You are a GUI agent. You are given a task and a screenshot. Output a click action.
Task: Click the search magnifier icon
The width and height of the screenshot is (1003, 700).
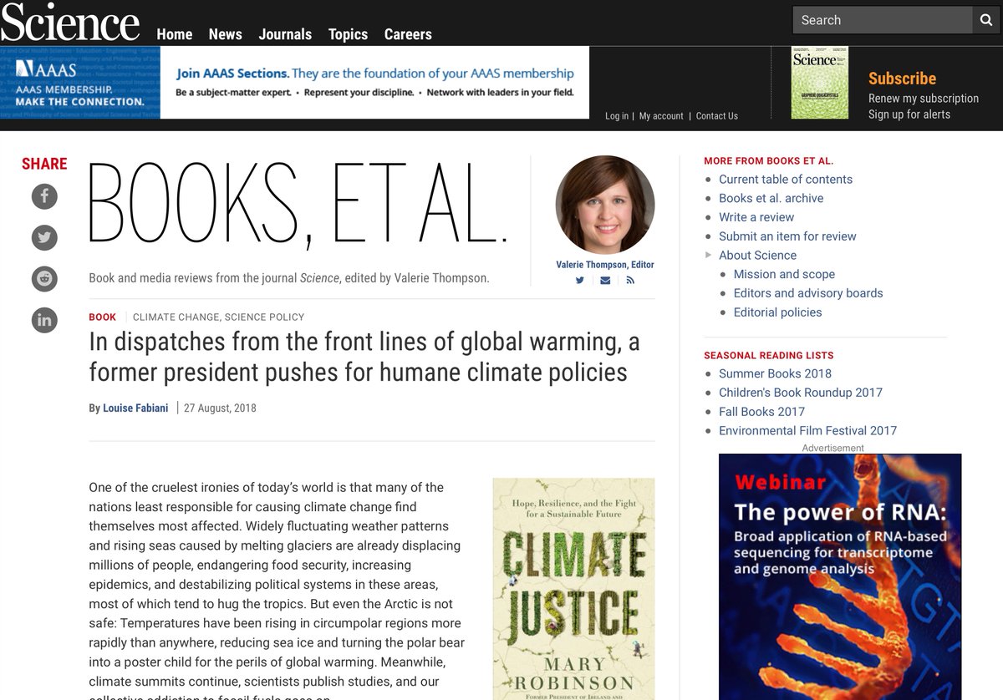[x=986, y=20]
